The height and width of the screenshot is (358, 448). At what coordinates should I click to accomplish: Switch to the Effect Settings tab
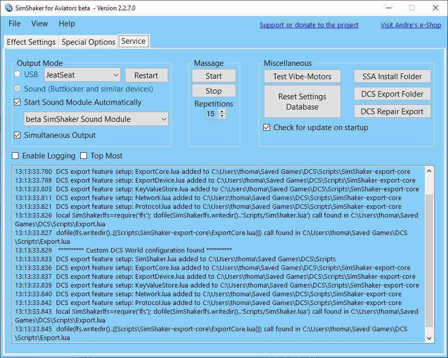tap(31, 42)
